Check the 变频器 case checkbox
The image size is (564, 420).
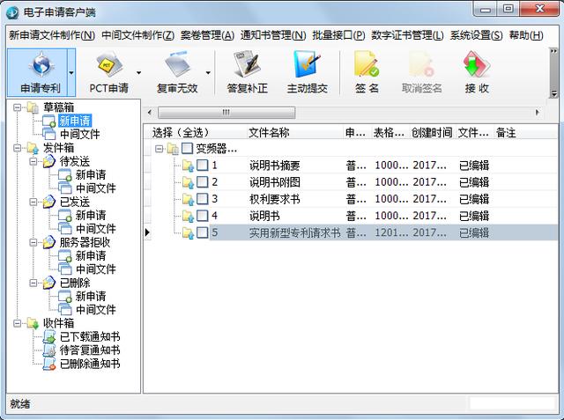coord(187,148)
